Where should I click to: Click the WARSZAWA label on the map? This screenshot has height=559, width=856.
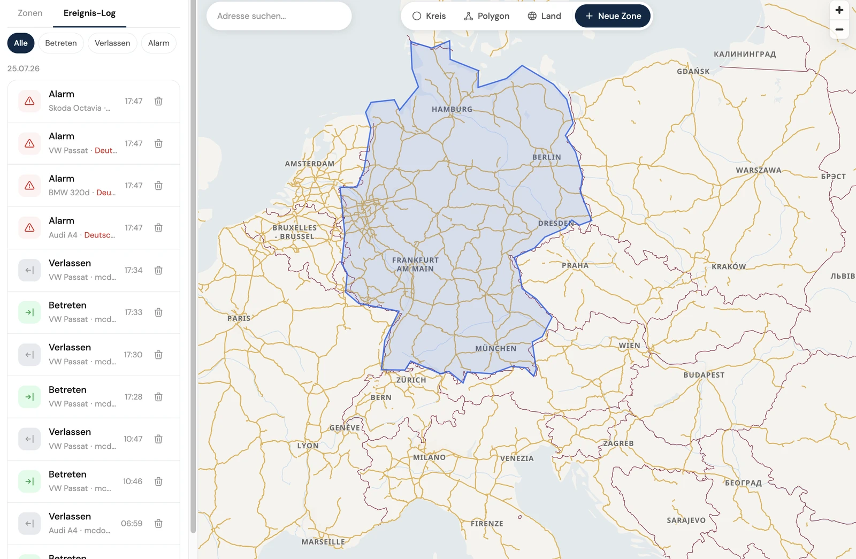pyautogui.click(x=759, y=170)
